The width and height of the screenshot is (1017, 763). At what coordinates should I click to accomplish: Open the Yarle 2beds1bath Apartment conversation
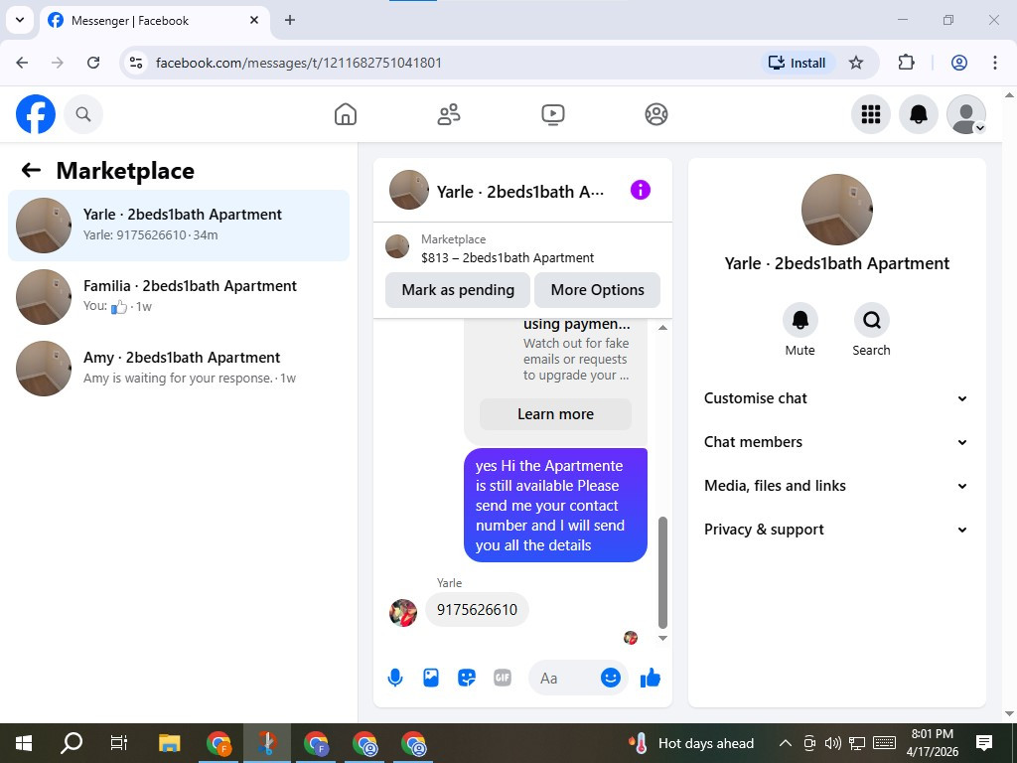point(179,226)
